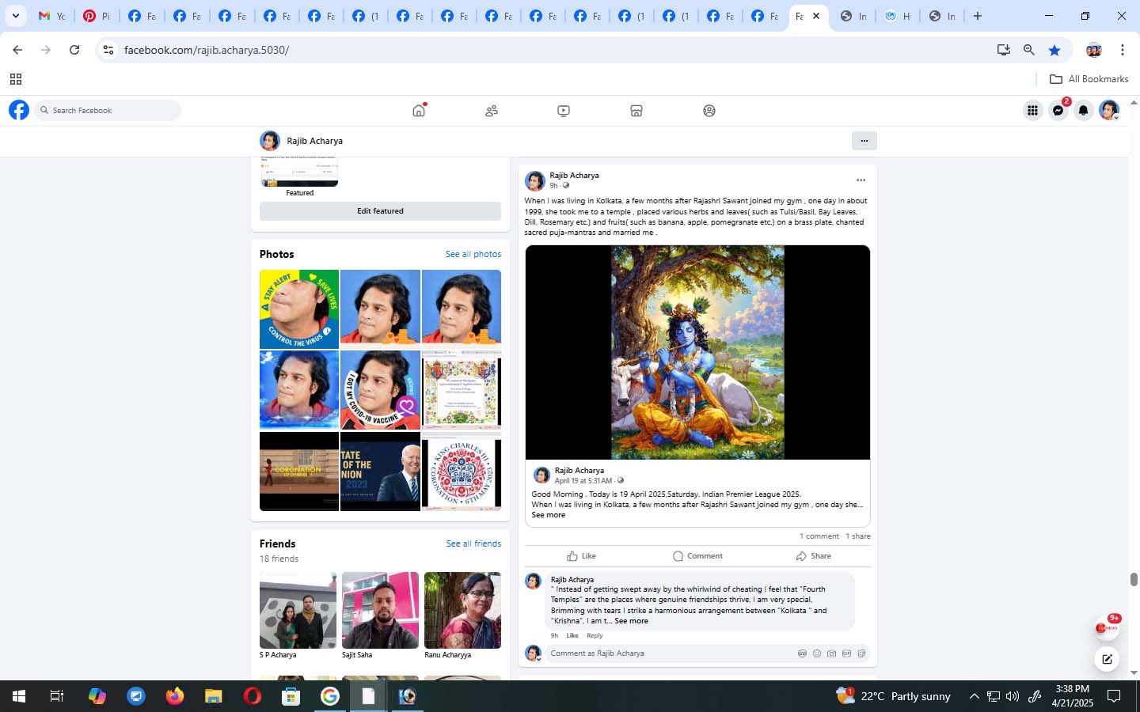Image resolution: width=1140 pixels, height=712 pixels.
Task: Open the Groups icon in navigation
Action: coord(709,111)
